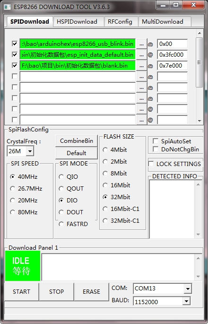Click the download log scroll down arrow
The width and height of the screenshot is (208, 324).
tap(198, 277)
